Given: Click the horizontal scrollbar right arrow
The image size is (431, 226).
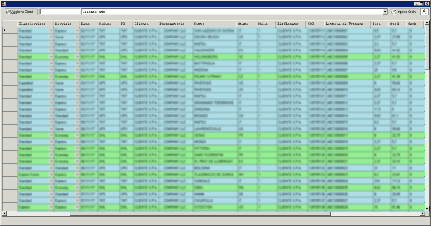Looking at the screenshot, I should pyautogui.click(x=422, y=214).
